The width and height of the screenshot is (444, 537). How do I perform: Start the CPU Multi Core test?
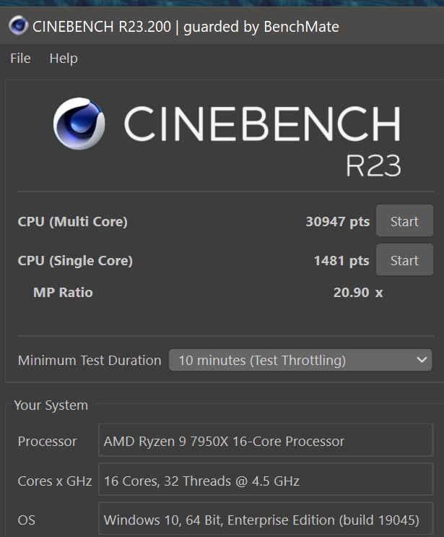coord(404,222)
